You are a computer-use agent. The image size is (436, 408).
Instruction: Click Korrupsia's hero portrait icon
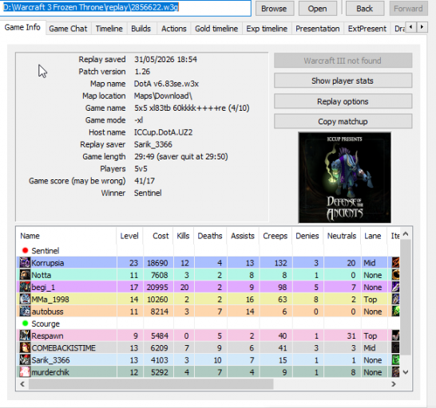(25, 262)
